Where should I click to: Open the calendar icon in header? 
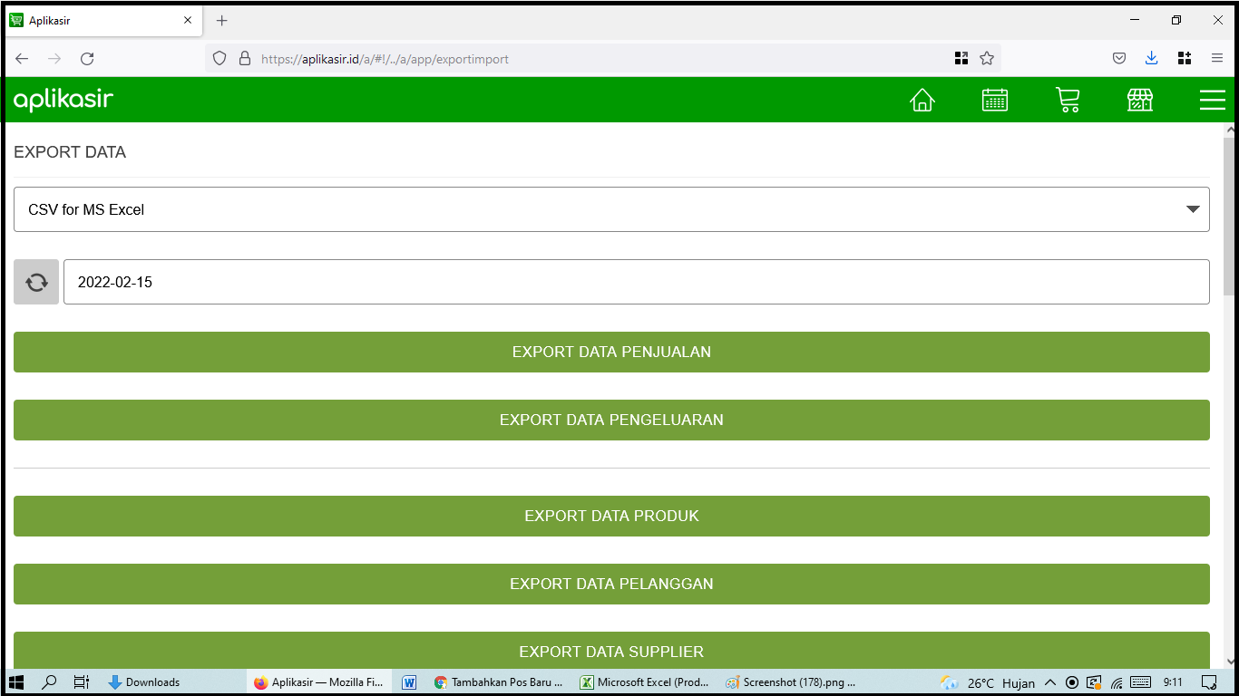(x=995, y=100)
